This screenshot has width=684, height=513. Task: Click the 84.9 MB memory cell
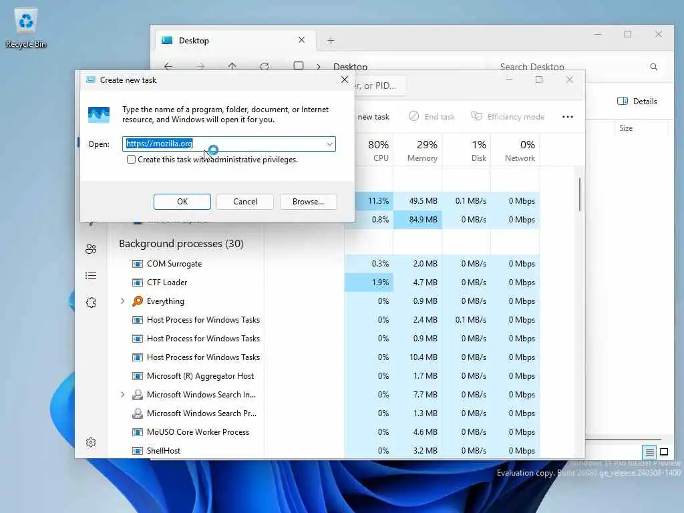point(418,219)
